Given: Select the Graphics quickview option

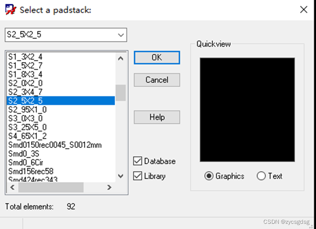Looking at the screenshot, I should pos(209,176).
